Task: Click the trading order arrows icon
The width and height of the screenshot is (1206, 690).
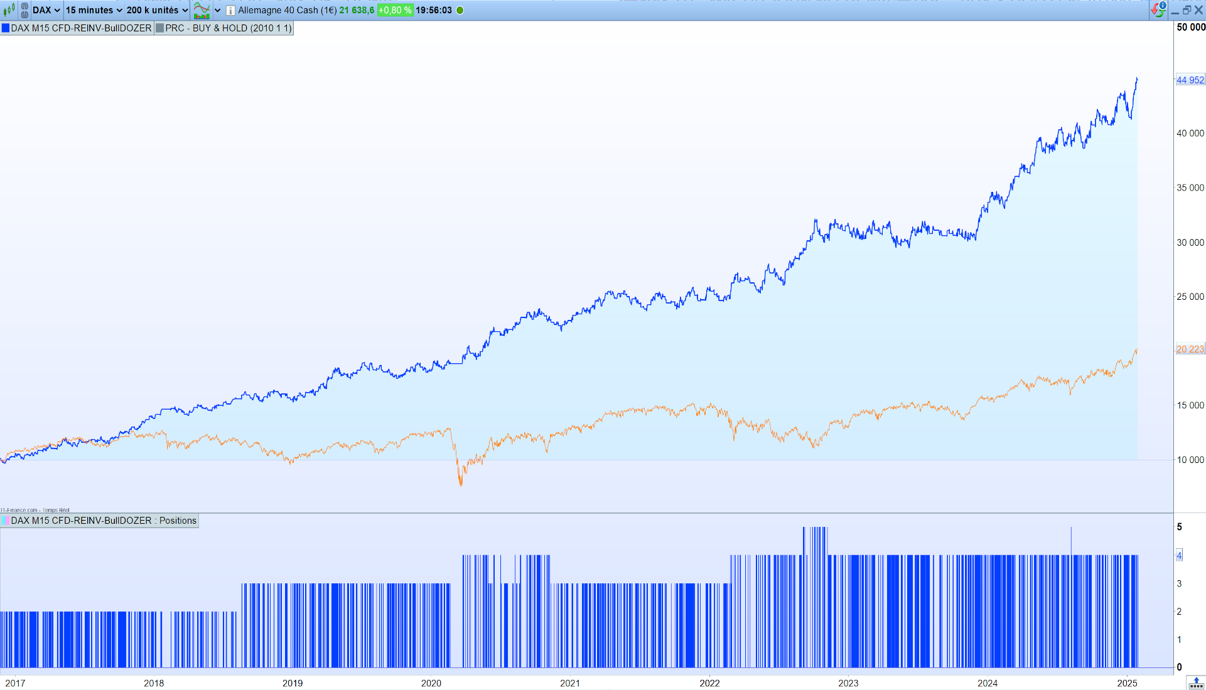Action: pyautogui.click(x=1158, y=10)
